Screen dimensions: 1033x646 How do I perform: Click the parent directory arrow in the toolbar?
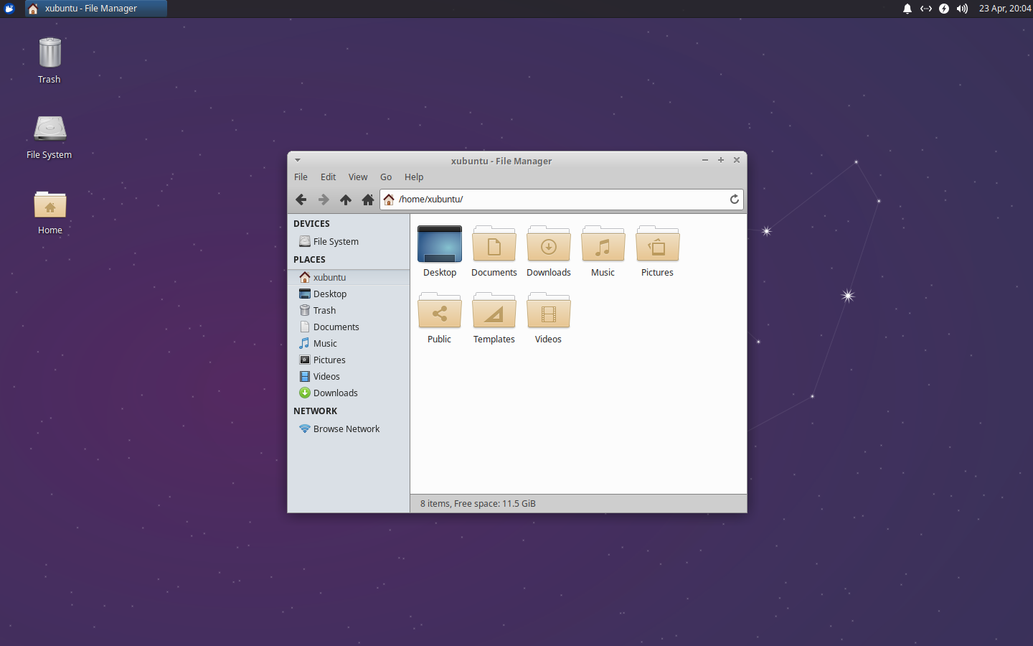[x=346, y=200]
